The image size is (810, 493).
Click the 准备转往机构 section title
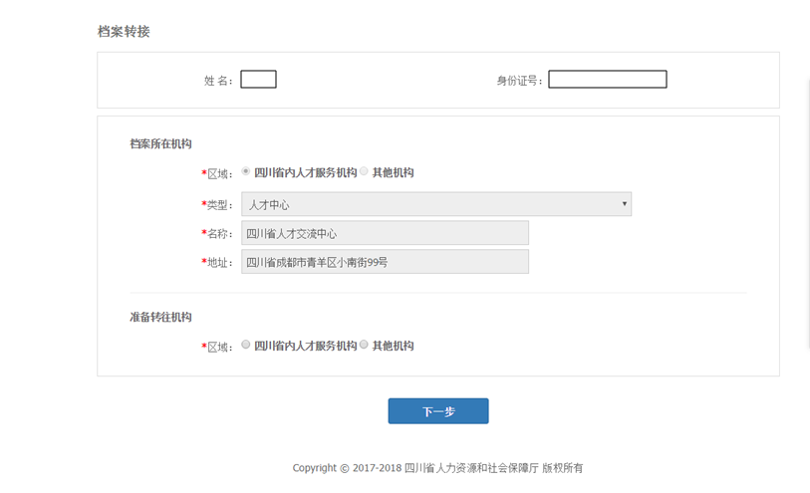160,317
